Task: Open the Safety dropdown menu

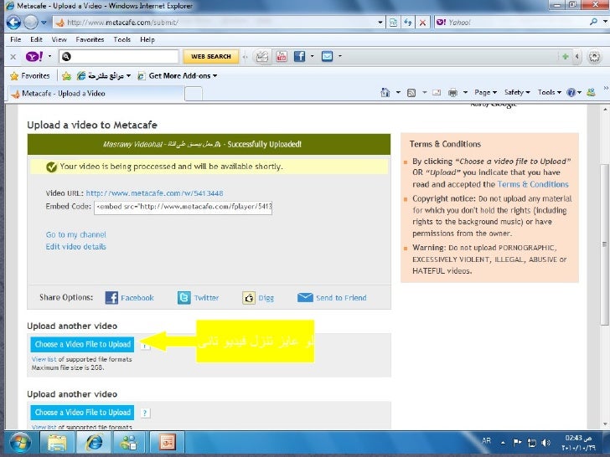Action: point(517,92)
